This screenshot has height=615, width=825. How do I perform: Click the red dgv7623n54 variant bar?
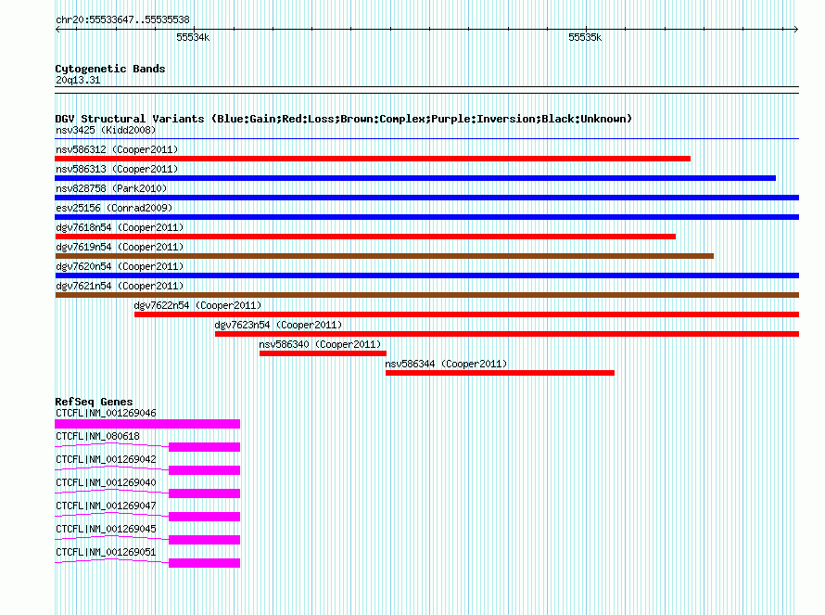tap(507, 334)
